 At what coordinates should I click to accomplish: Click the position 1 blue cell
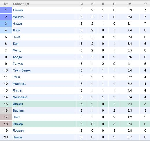pyautogui.click(x=6, y=10)
